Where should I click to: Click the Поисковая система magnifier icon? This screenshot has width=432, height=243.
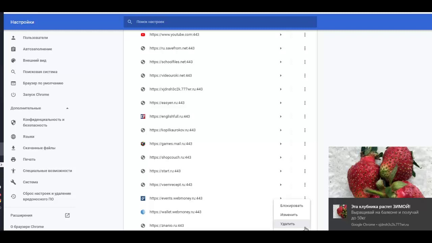point(13,72)
